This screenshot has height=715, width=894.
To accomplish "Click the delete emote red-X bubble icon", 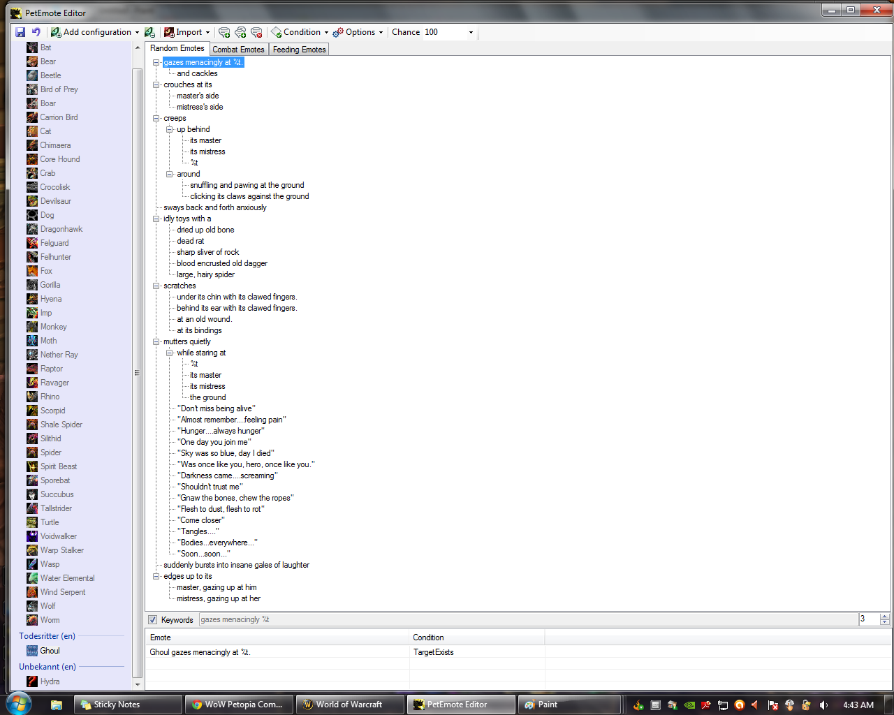I will coord(256,32).
